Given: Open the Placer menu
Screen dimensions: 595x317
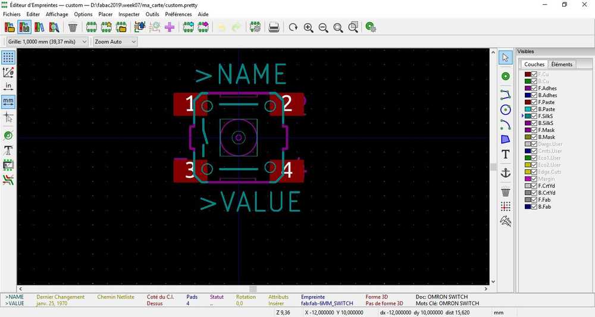Looking at the screenshot, I should pyautogui.click(x=105, y=14).
